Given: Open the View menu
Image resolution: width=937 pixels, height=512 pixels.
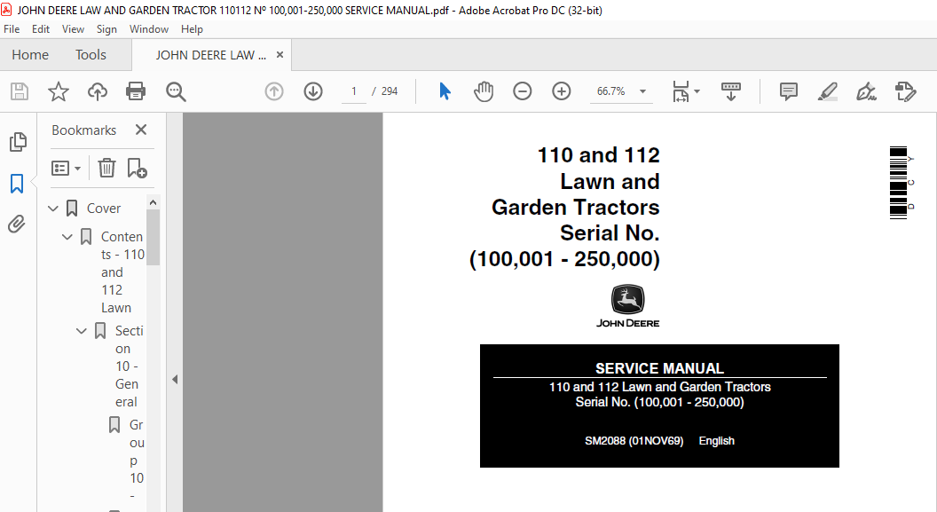Looking at the screenshot, I should 73,28.
